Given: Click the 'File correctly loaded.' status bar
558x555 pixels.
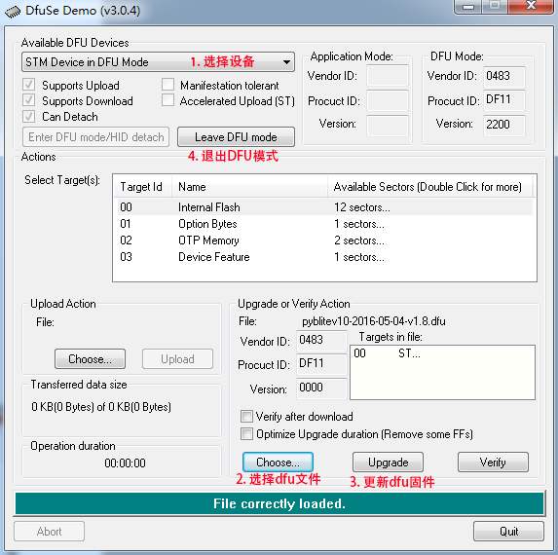Looking at the screenshot, I should [279, 503].
